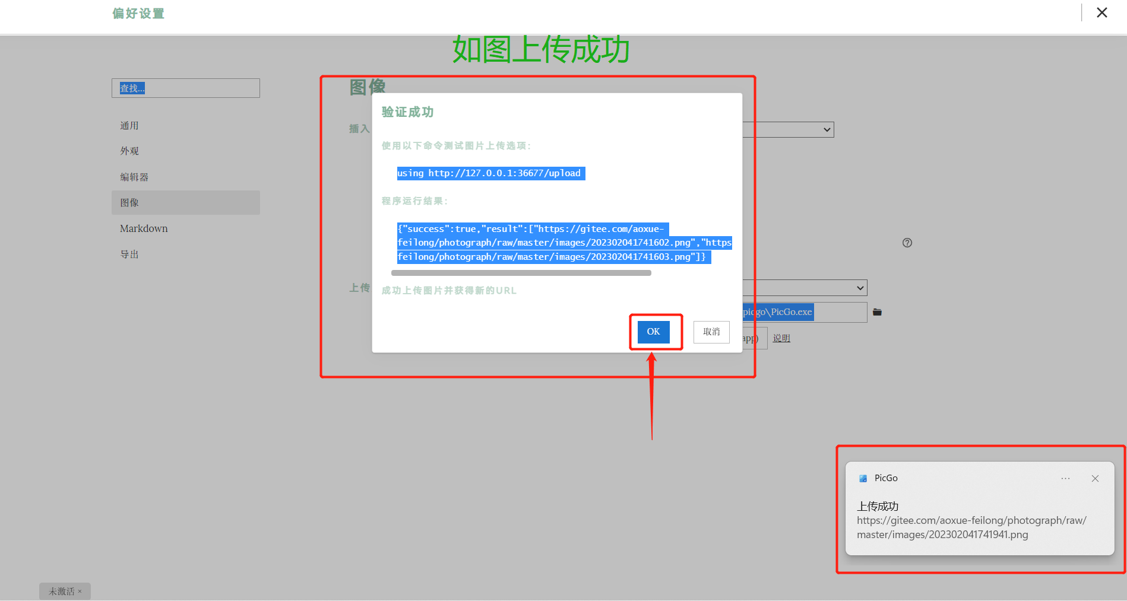This screenshot has height=601, width=1127.
Task: Open the 说明 link
Action: click(x=781, y=338)
